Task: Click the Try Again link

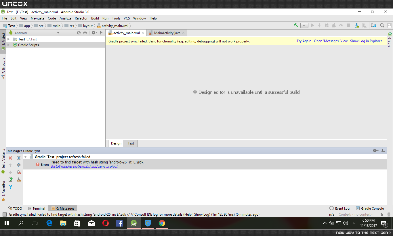Action: [x=304, y=41]
